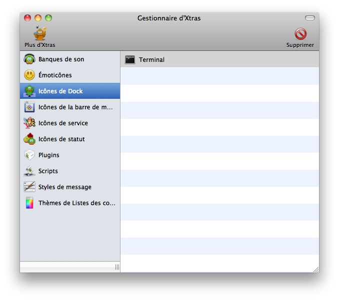The height and width of the screenshot is (300, 339).
Task: Click the Plus d'Xtras duck icon
Action: pos(39,33)
